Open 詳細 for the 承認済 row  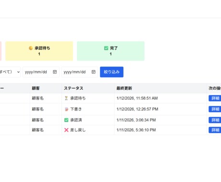(x=215, y=120)
